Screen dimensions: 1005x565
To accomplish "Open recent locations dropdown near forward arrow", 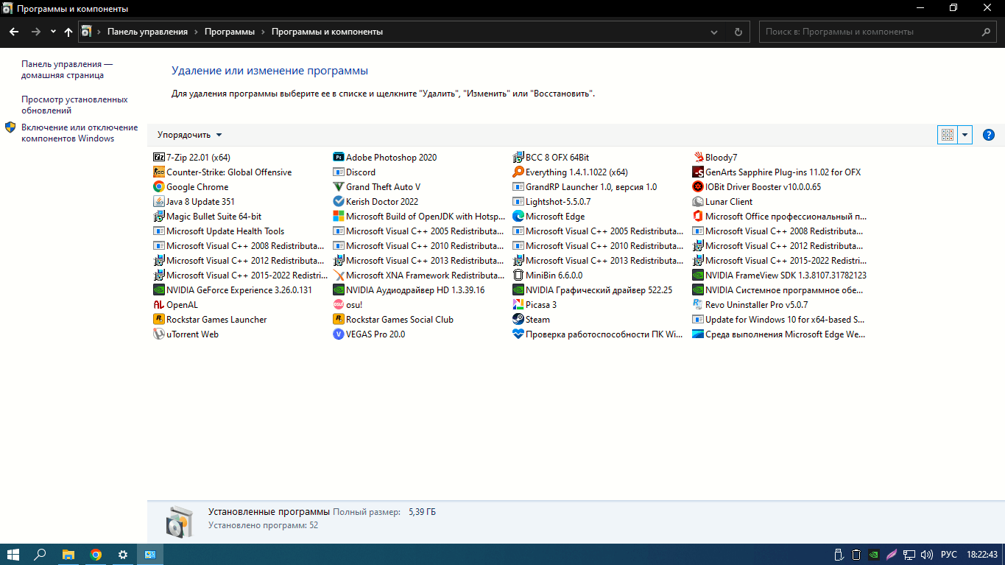I will tap(53, 32).
